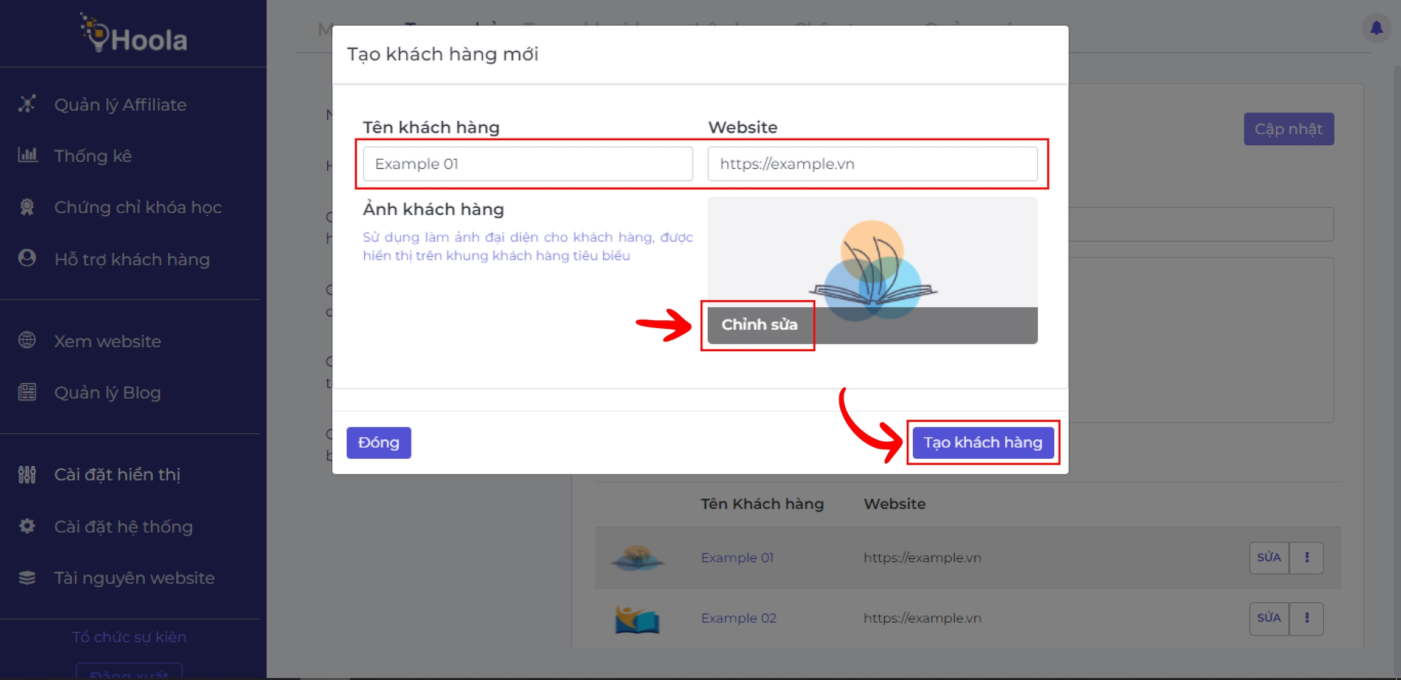Open the notification bell

point(1376,28)
